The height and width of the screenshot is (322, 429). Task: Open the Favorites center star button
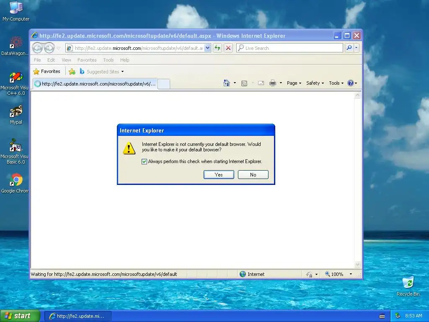47,71
